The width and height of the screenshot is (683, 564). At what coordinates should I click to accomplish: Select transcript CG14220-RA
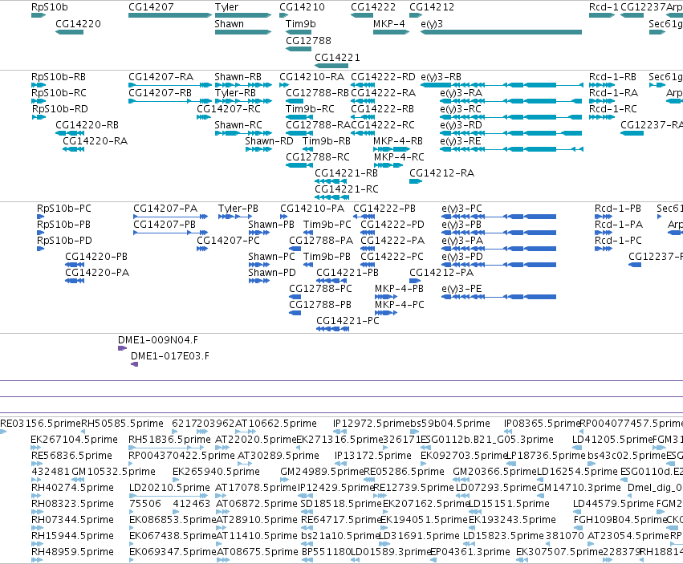[95, 141]
